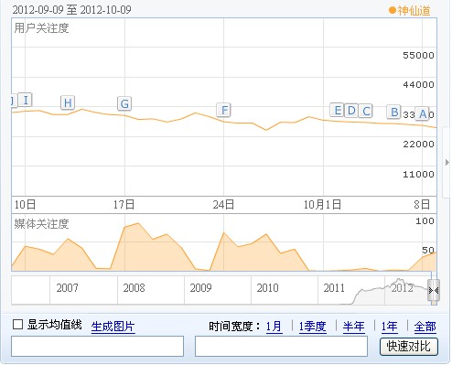
Task: Click the 10月1日 axis label
Action: [x=322, y=204]
